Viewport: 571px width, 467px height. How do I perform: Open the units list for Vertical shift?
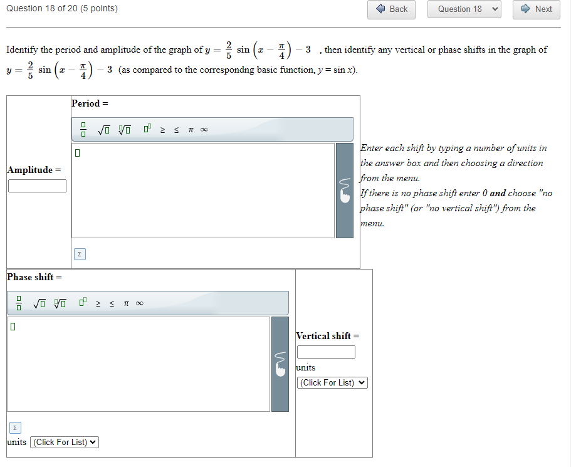click(x=332, y=382)
